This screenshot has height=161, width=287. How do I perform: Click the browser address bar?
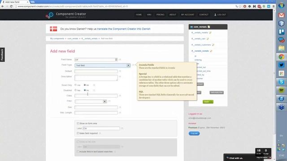[x=125, y=6]
